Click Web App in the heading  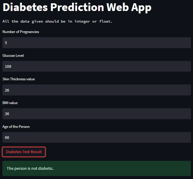click(129, 8)
